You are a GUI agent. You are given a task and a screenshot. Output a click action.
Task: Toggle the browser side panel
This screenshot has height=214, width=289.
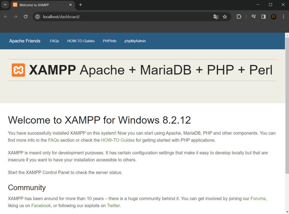click(263, 17)
